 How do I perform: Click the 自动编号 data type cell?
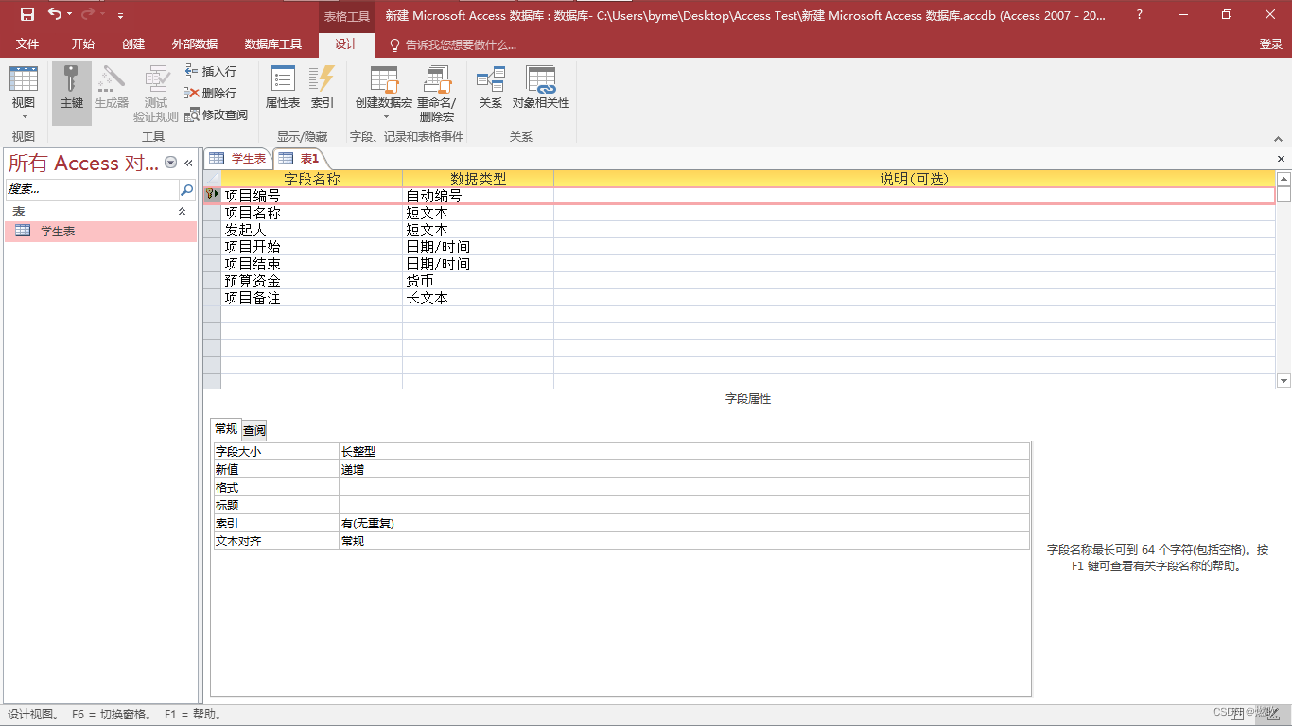(478, 196)
